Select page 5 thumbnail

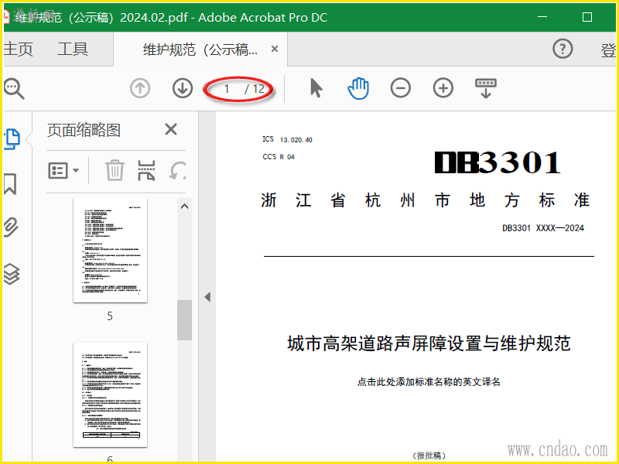point(110,250)
